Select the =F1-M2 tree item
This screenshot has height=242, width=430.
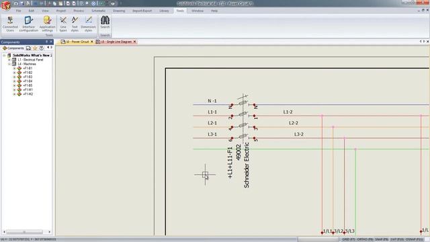tap(28, 94)
